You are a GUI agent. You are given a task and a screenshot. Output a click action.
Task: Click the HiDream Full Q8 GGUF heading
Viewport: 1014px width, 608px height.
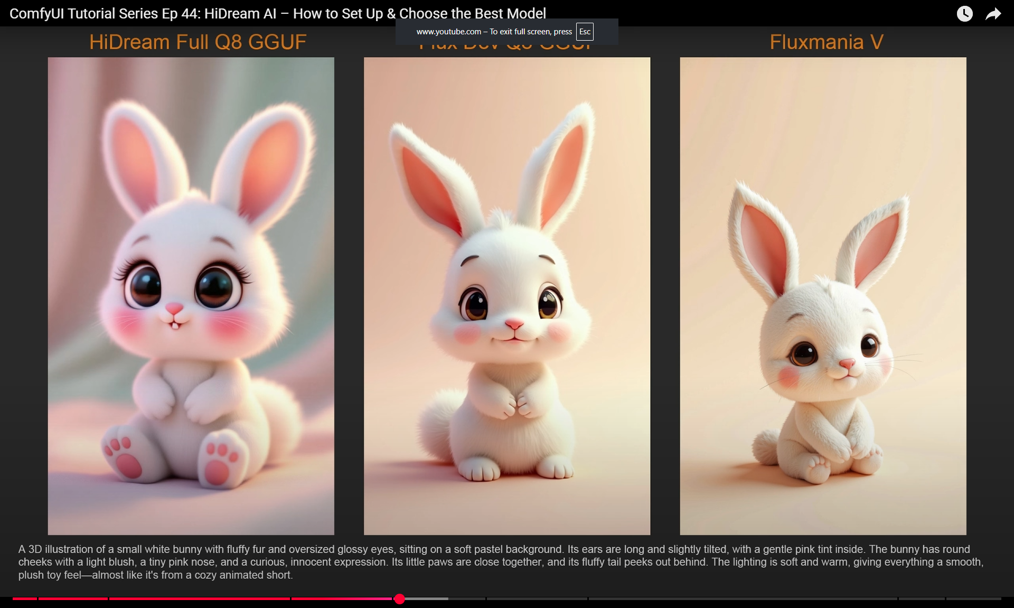198,42
